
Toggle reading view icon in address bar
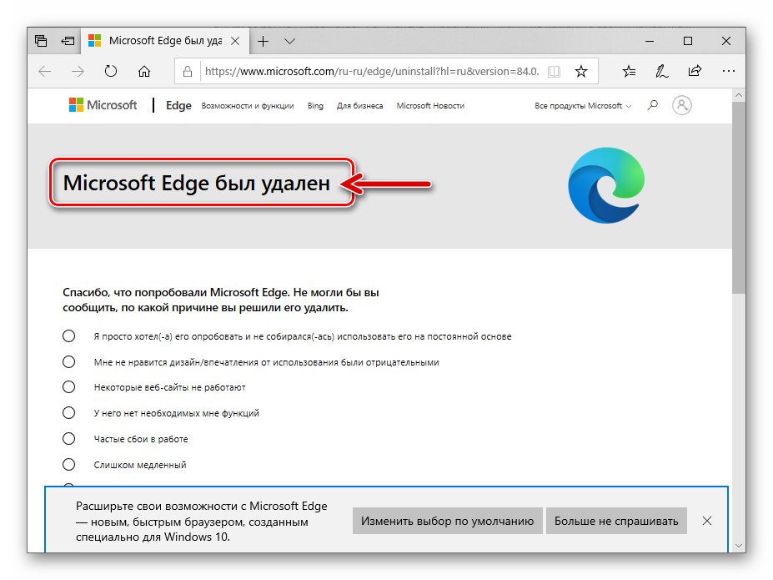coord(555,72)
